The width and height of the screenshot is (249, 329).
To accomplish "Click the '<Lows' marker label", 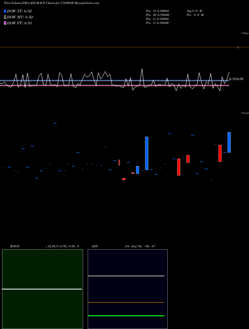I will (x=245, y=113).
